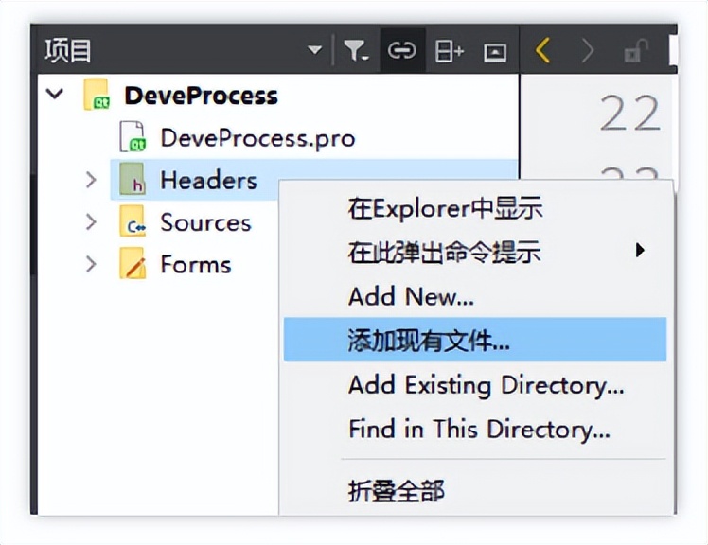The width and height of the screenshot is (708, 545).
Task: Select the DeveProcess project root item
Action: (201, 96)
